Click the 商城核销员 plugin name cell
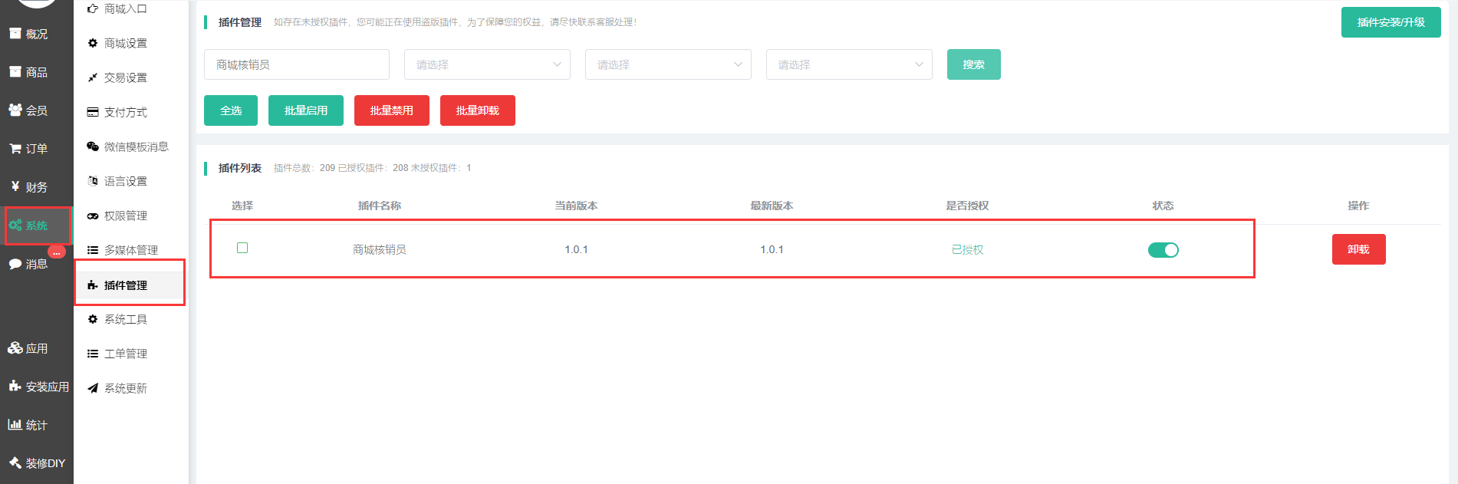1458x484 pixels. (x=380, y=249)
